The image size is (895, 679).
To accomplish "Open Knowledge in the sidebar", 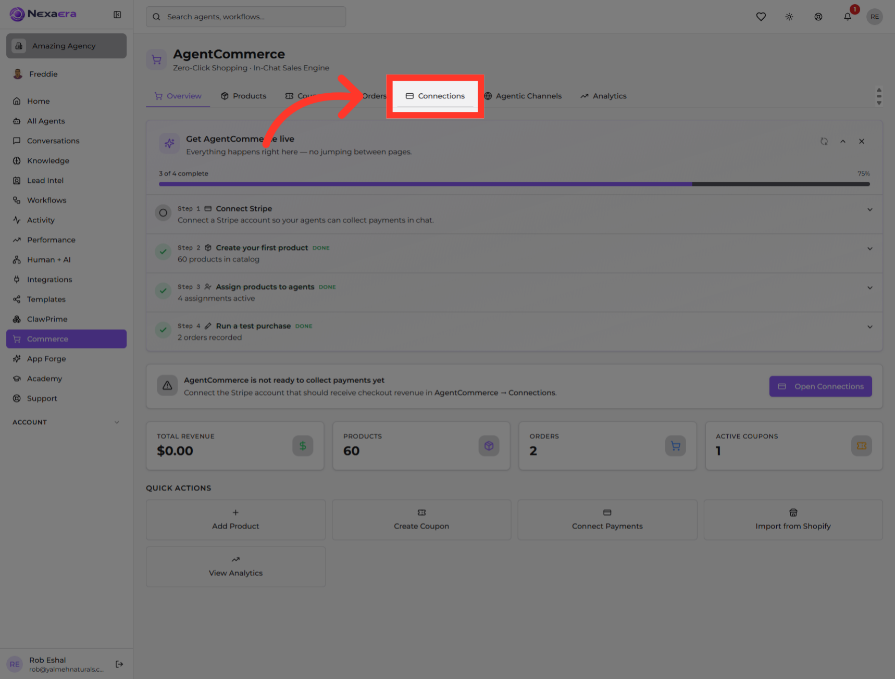I will tap(66, 160).
